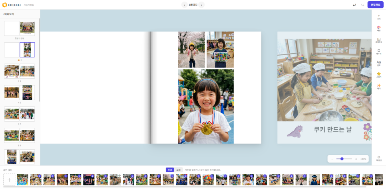Select page 2 thumbnail in preview panel
The width and height of the screenshot is (386, 189).
pos(12,71)
